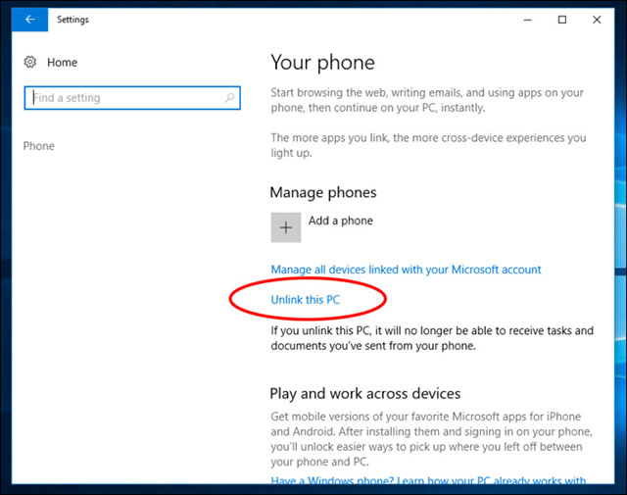
Task: Click the text starting 'If you unlink this PC'
Action: 432,338
